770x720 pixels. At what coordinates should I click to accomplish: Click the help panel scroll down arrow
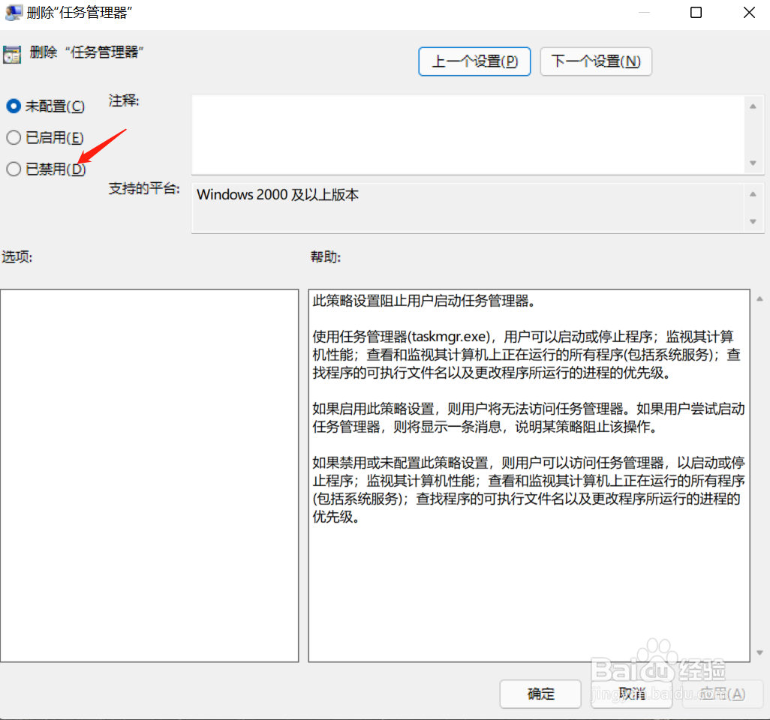[x=759, y=652]
